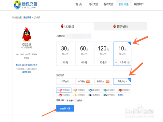Decrease months with the minus button
This screenshot has height=122, width=163.
tap(116, 62)
